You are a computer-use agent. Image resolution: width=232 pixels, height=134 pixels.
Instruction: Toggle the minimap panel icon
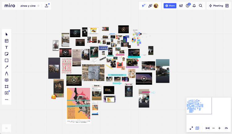197,128
